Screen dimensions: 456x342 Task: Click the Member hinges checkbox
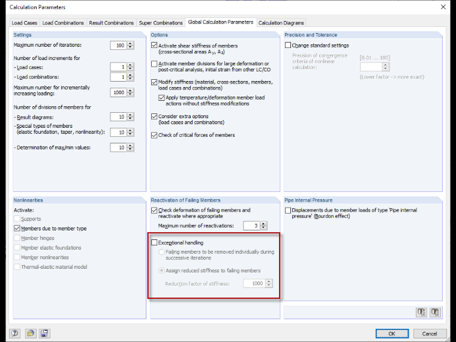17,238
